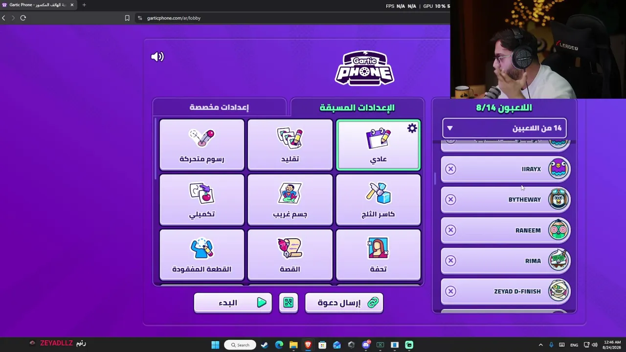Open the 14 من اللاعبين player limit dropdown
Image resolution: width=626 pixels, height=352 pixels.
point(504,128)
